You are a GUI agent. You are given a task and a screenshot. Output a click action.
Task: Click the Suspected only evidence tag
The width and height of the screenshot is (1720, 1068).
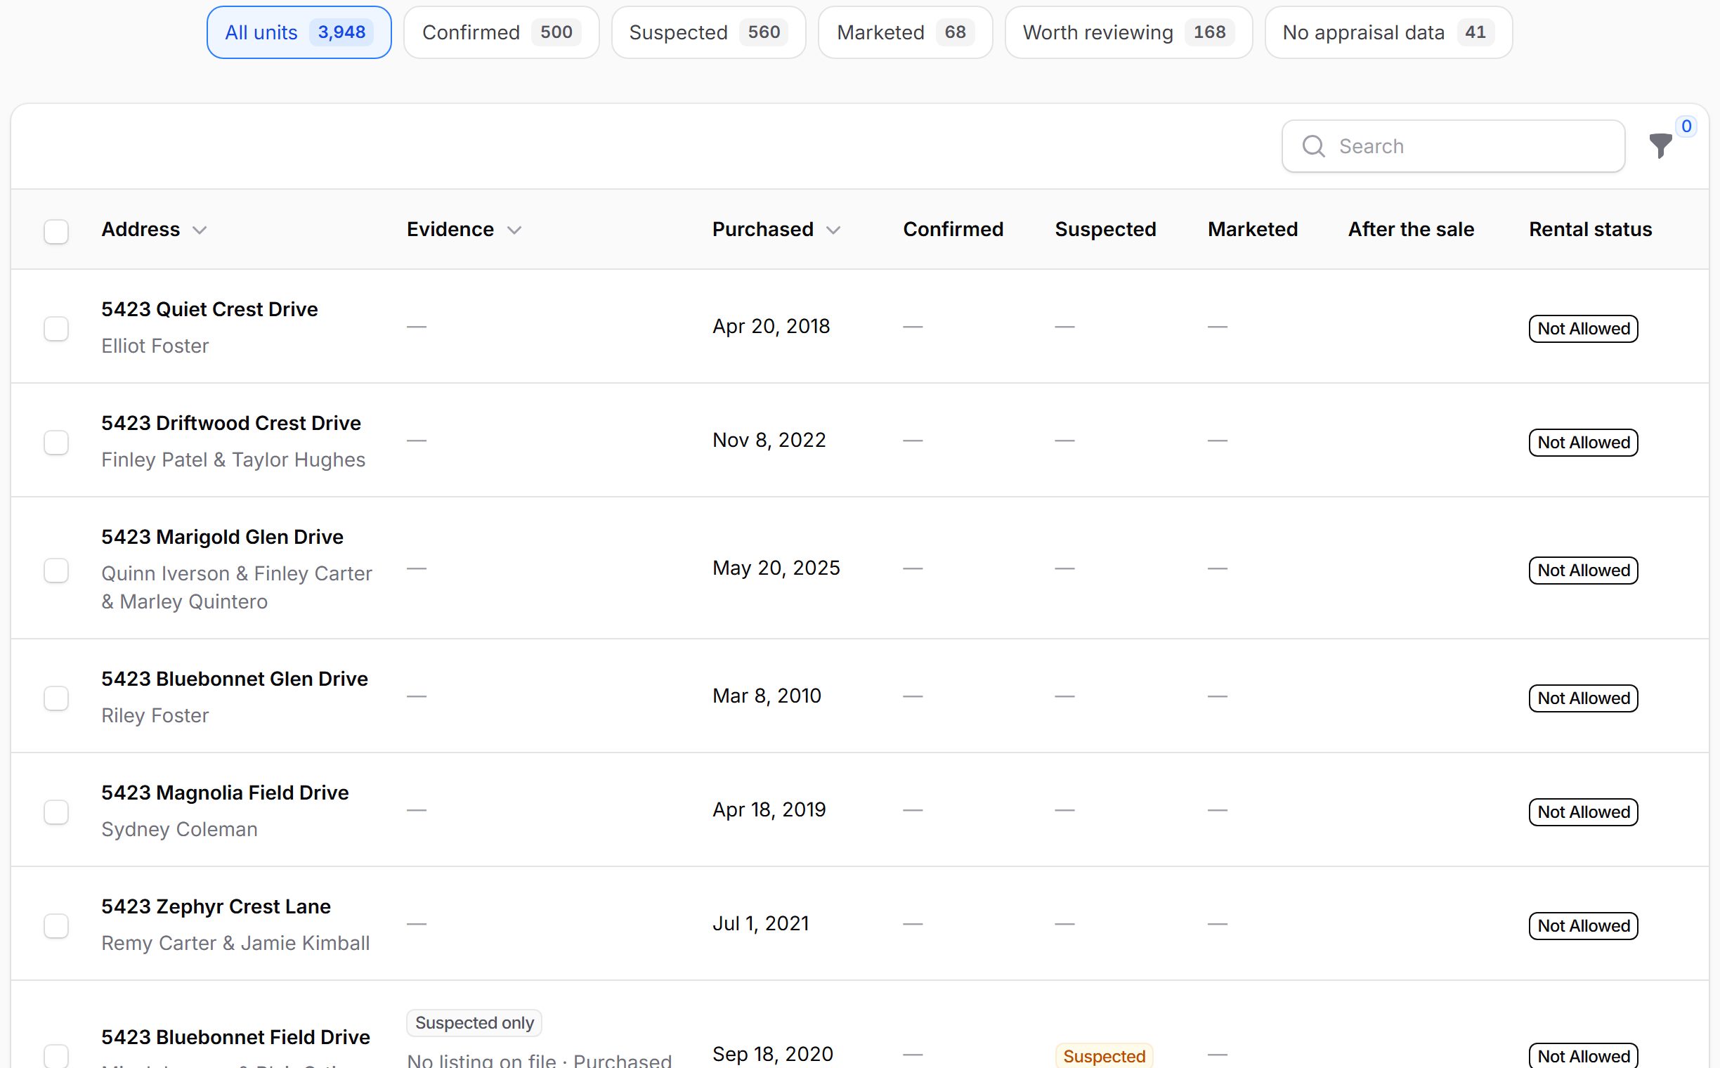474,1023
